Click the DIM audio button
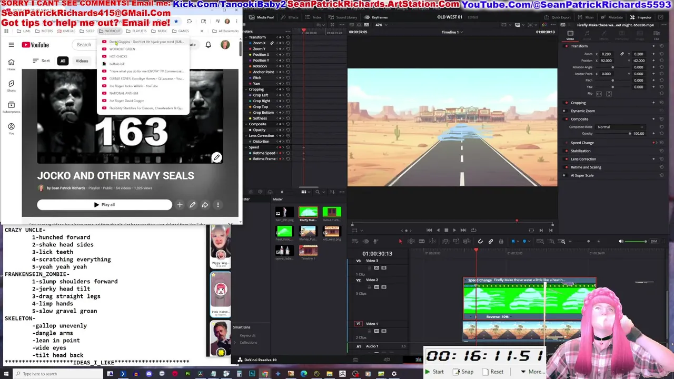 pyautogui.click(x=653, y=242)
